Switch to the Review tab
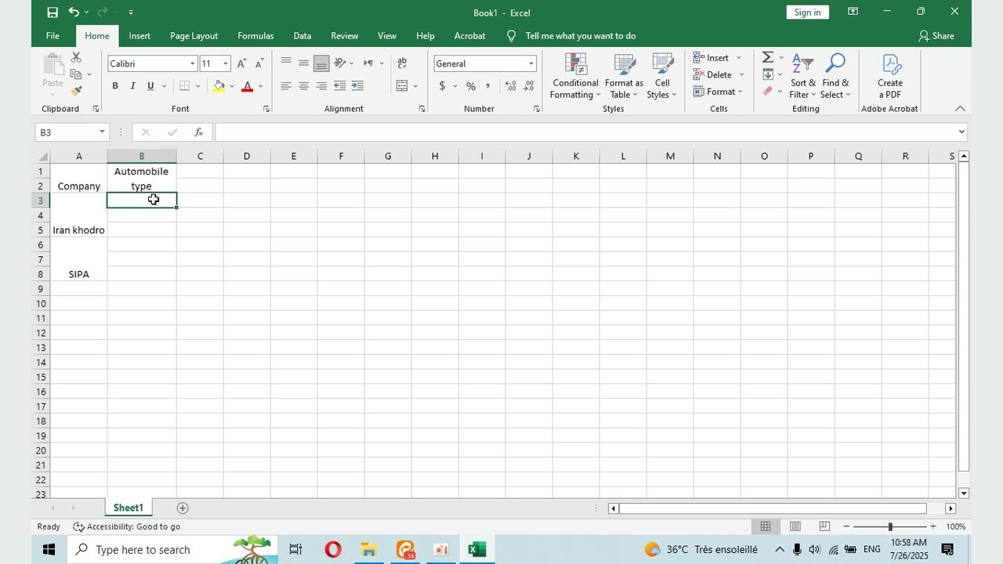This screenshot has width=1003, height=564. click(x=345, y=36)
